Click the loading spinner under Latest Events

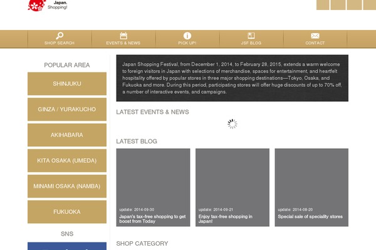point(232,124)
